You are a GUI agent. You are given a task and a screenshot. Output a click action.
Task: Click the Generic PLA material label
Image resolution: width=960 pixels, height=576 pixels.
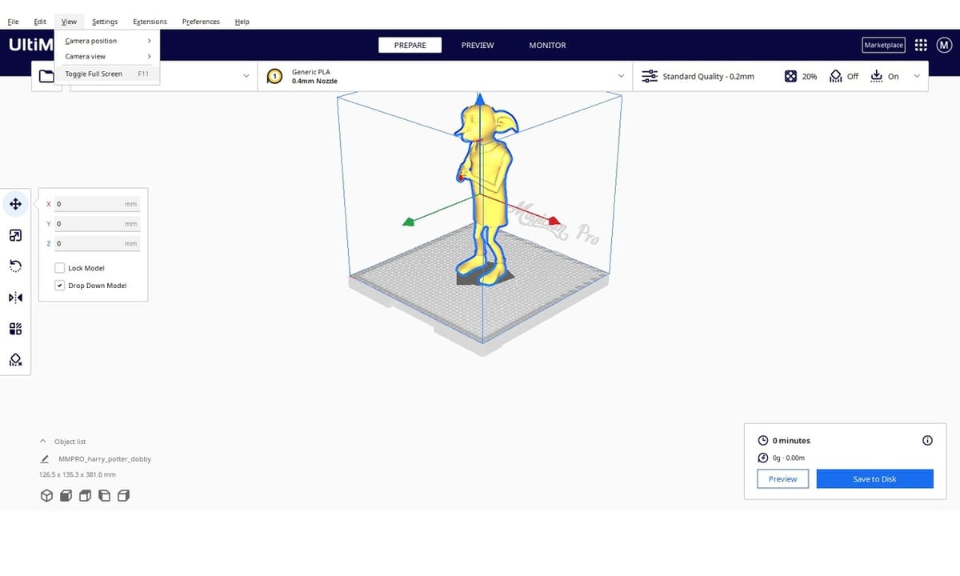310,72
